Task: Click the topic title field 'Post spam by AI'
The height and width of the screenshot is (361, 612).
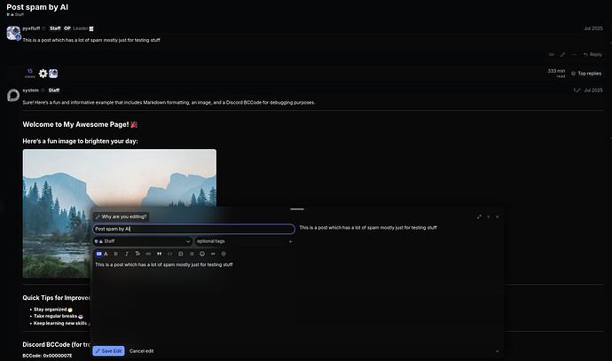Action: pyautogui.click(x=194, y=229)
